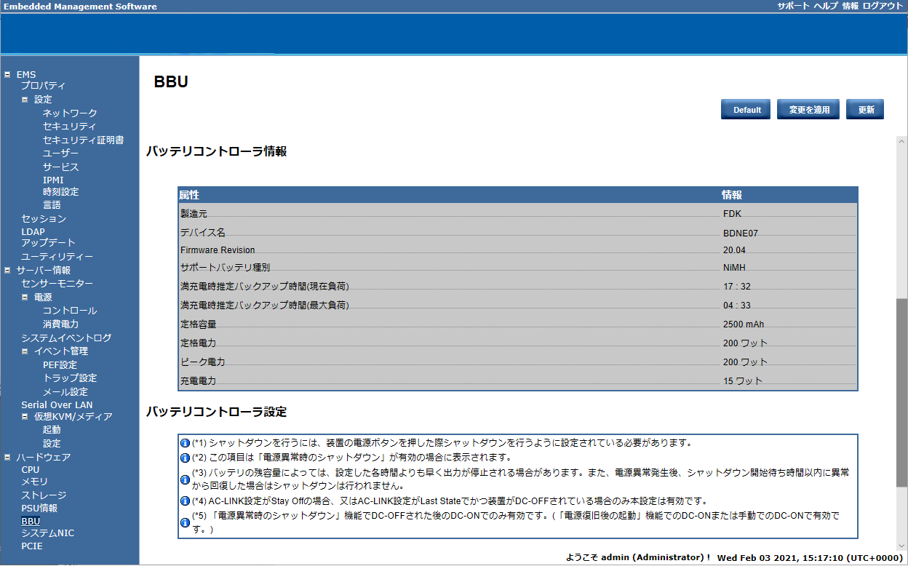
Task: Collapse the サーバー情報 tree node
Action: point(7,270)
